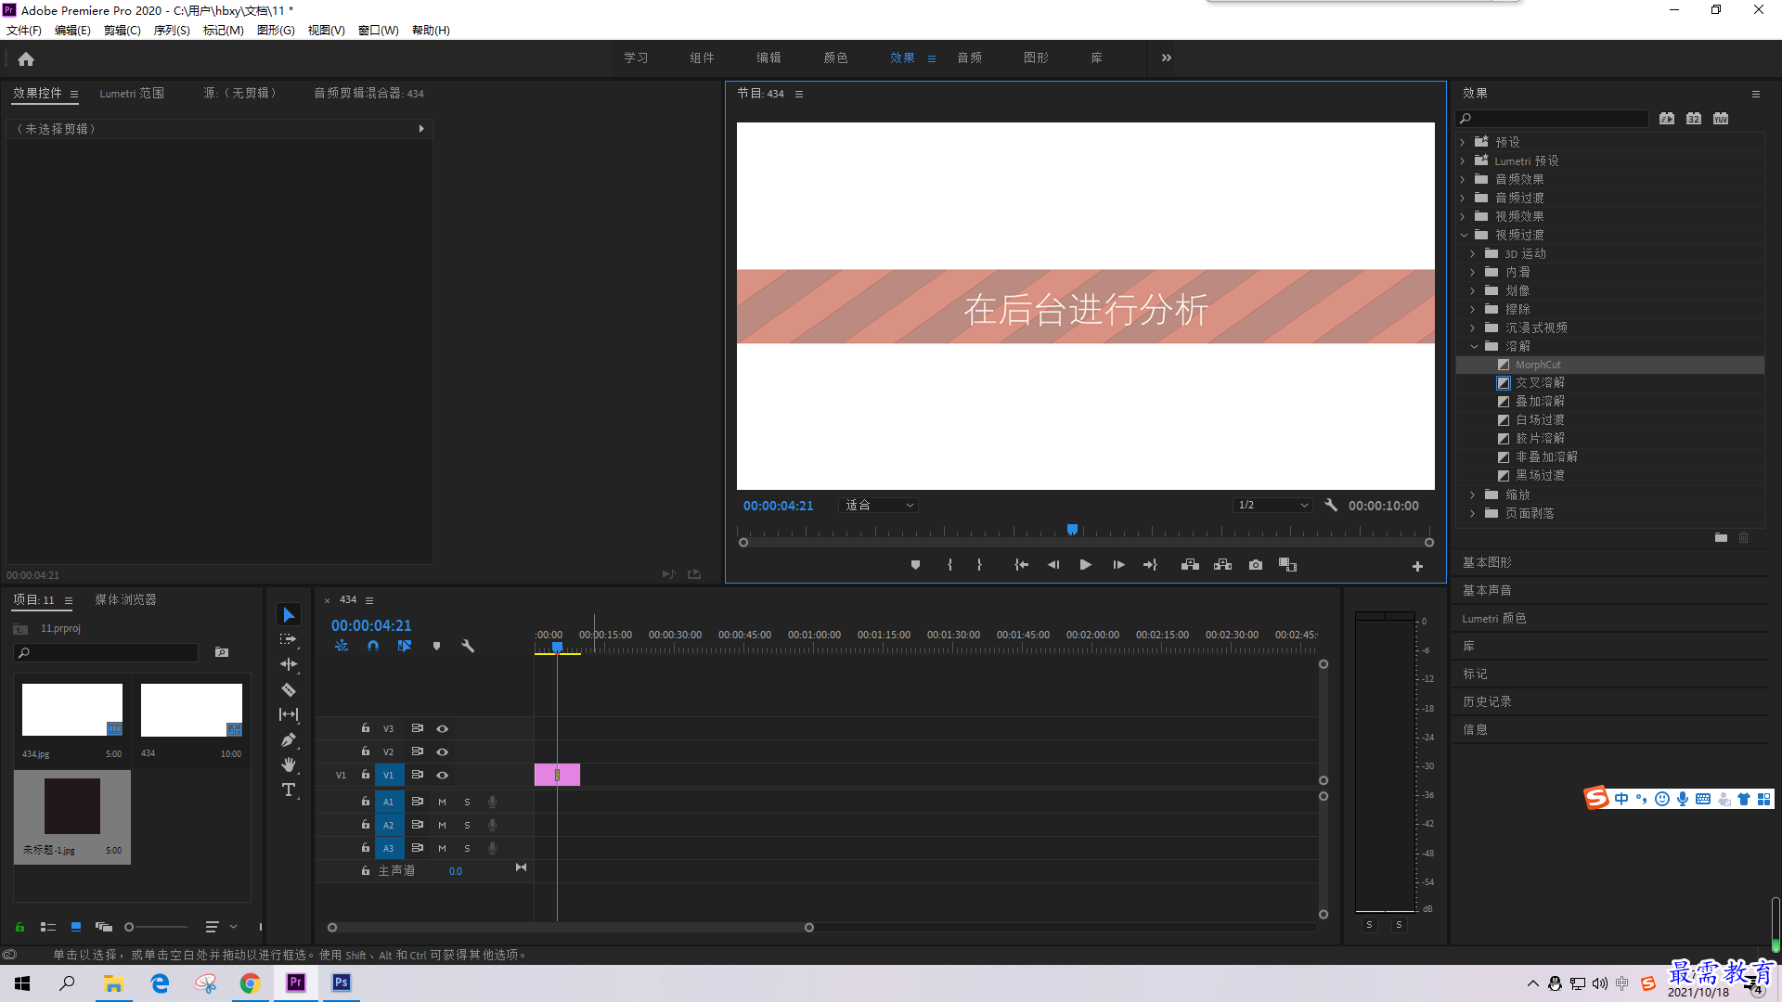
Task: Step forward one frame
Action: (x=1118, y=565)
